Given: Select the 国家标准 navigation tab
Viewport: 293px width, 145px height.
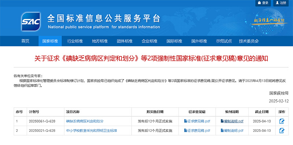Looking at the screenshot, I should coord(50,41).
